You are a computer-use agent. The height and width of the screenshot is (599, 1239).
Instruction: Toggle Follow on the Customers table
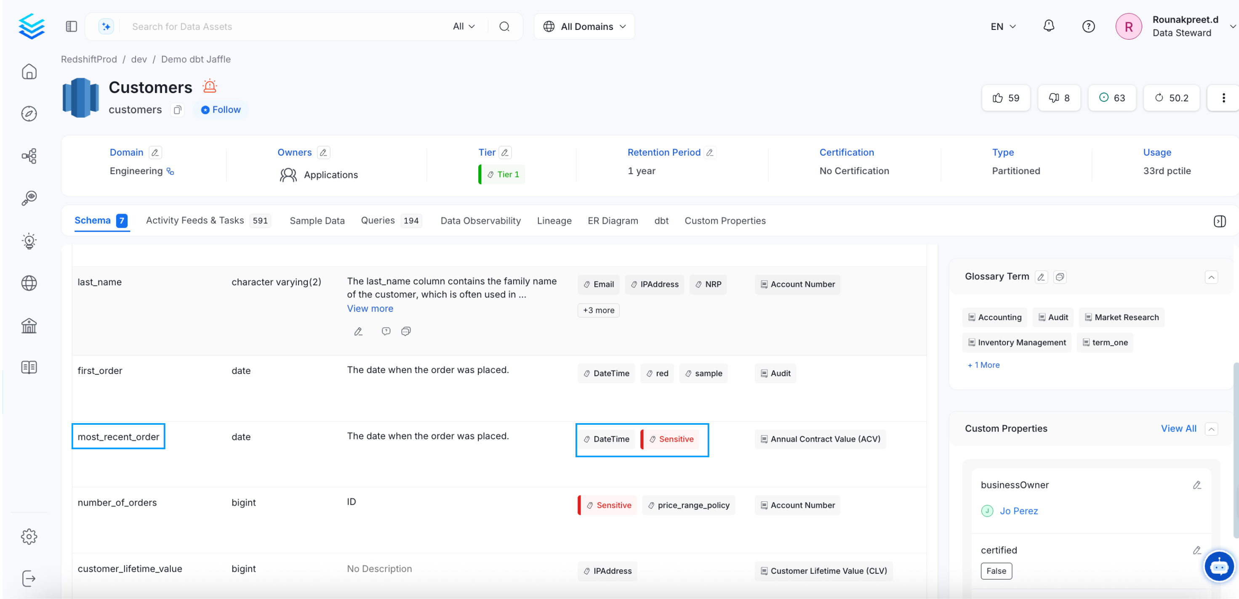point(221,110)
